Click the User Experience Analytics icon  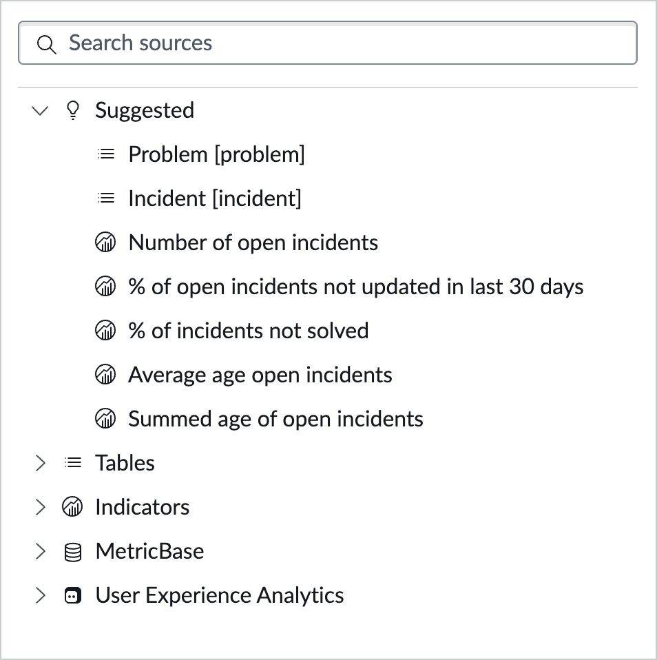pyautogui.click(x=72, y=596)
